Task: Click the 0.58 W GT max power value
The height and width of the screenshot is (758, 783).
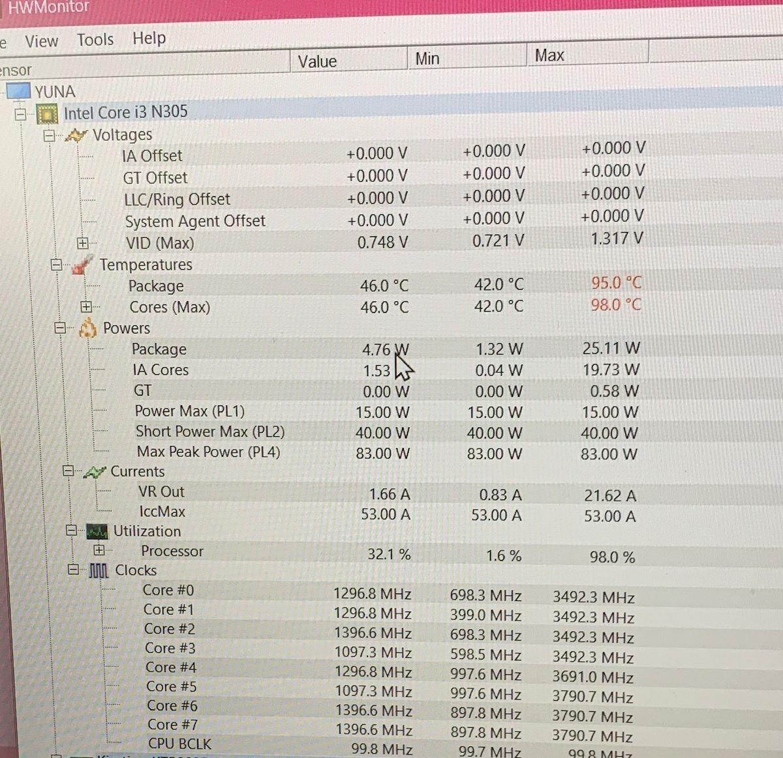Action: (615, 391)
